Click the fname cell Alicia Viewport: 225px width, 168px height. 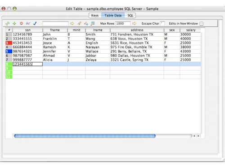pyautogui.click(x=55, y=60)
